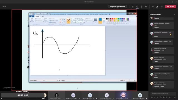Expand the shape Fill dropdown in Paint

pos(88,21)
